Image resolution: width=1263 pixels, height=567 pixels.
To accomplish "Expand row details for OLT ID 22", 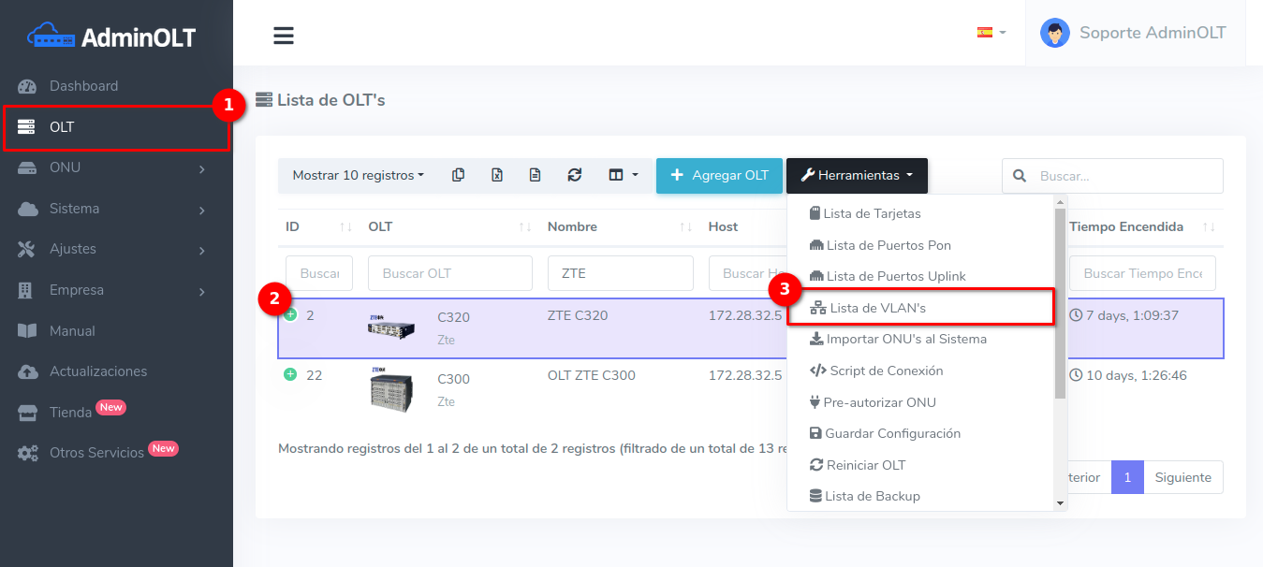I will tap(290, 374).
